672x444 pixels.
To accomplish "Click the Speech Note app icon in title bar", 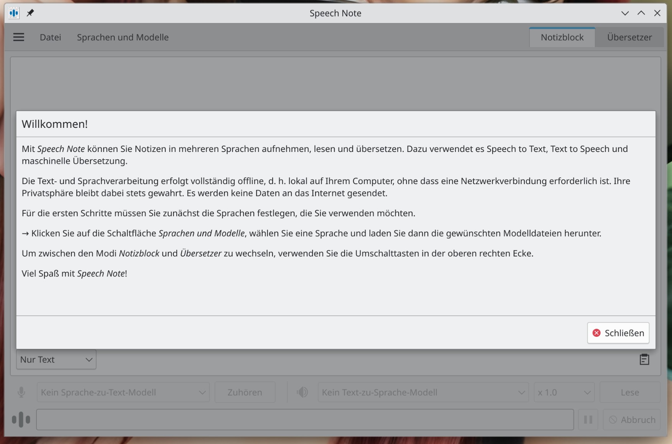I will [x=14, y=13].
